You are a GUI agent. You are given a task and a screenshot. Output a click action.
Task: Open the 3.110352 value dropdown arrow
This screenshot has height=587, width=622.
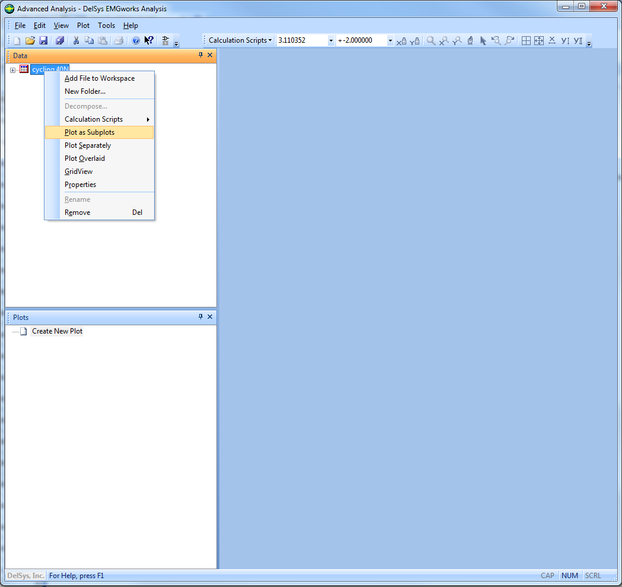click(331, 41)
